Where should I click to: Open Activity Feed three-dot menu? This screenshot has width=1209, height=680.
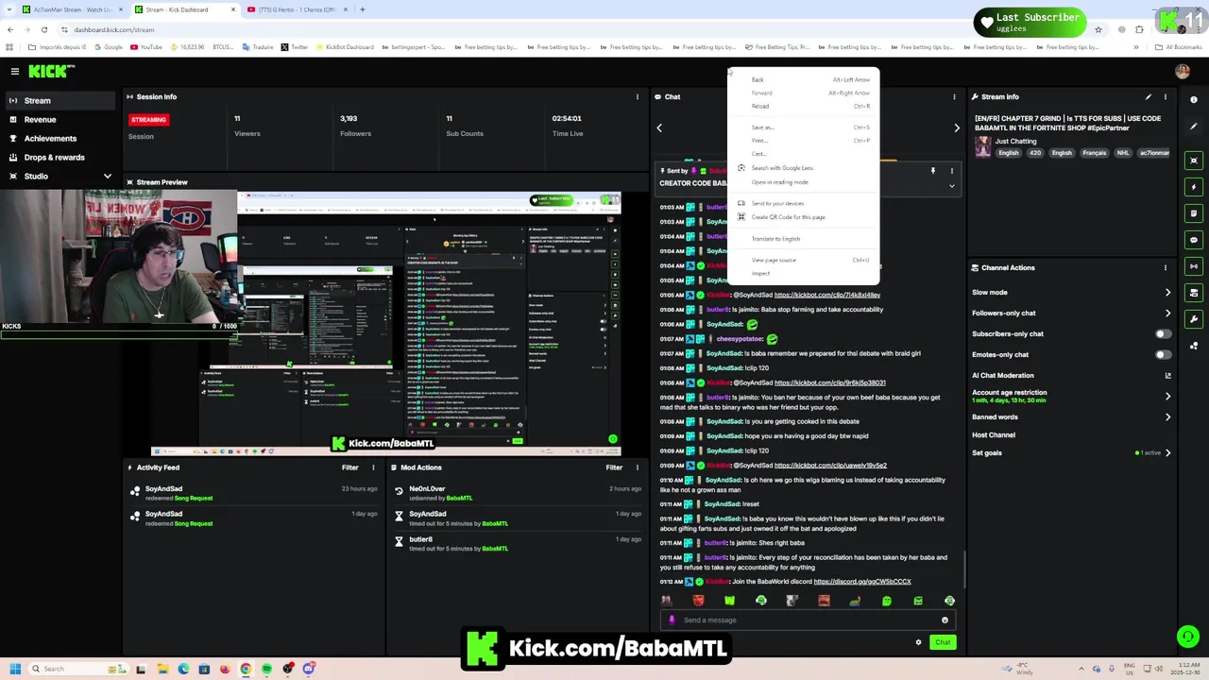(x=373, y=467)
